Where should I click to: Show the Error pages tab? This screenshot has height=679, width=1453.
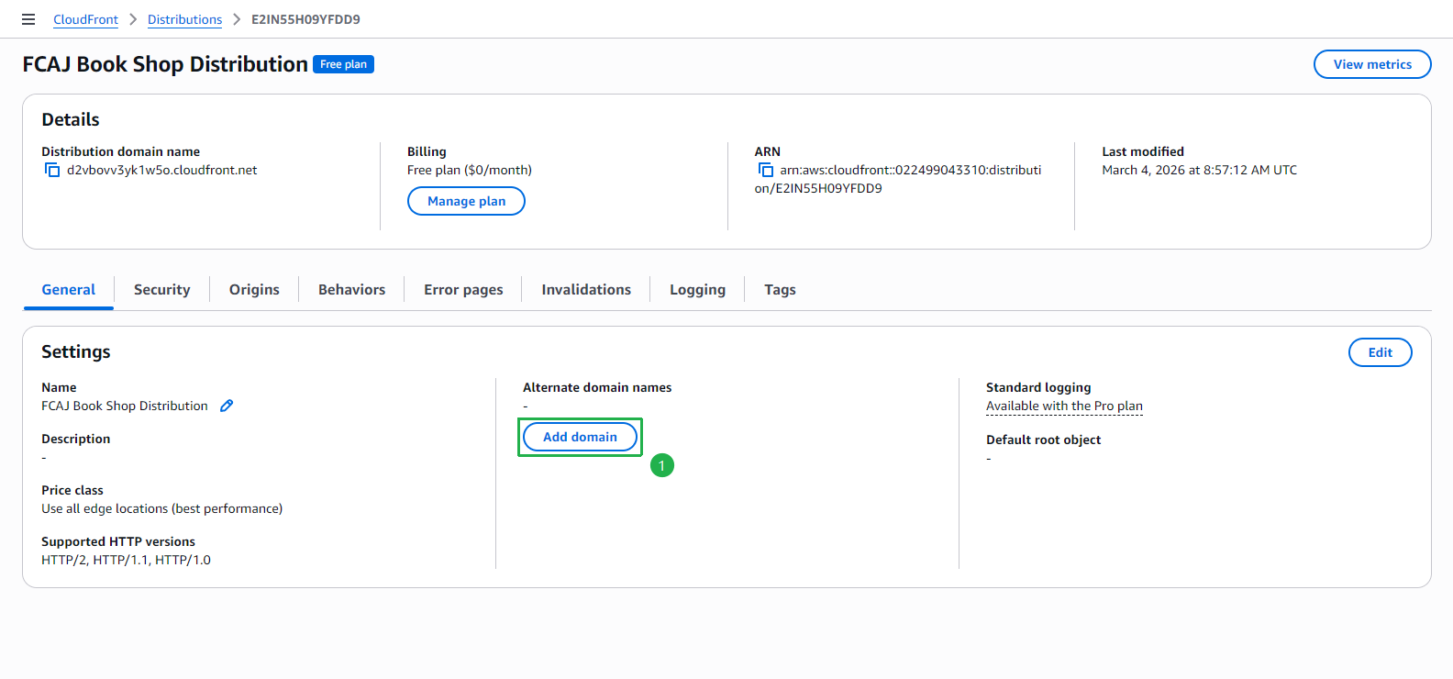coord(463,290)
